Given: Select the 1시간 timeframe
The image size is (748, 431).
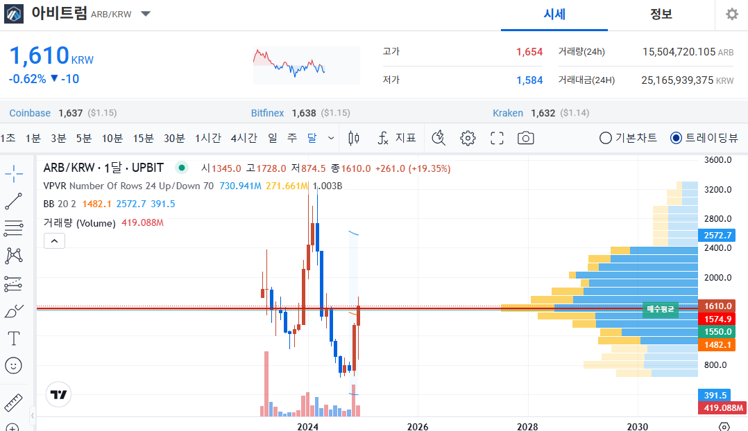Looking at the screenshot, I should point(208,138).
